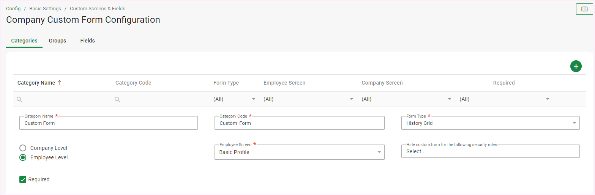The width and height of the screenshot is (595, 195).
Task: Switch to the Groups tab
Action: coord(57,41)
